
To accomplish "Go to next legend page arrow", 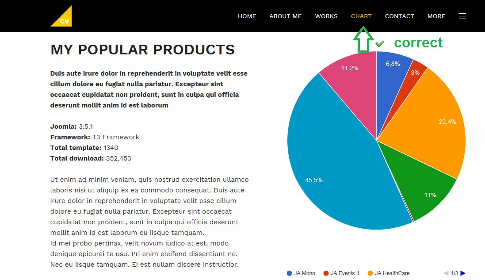I will pos(463,273).
